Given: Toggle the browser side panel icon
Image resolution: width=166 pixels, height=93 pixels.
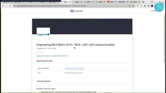Looking at the screenshot, I should [148, 6].
